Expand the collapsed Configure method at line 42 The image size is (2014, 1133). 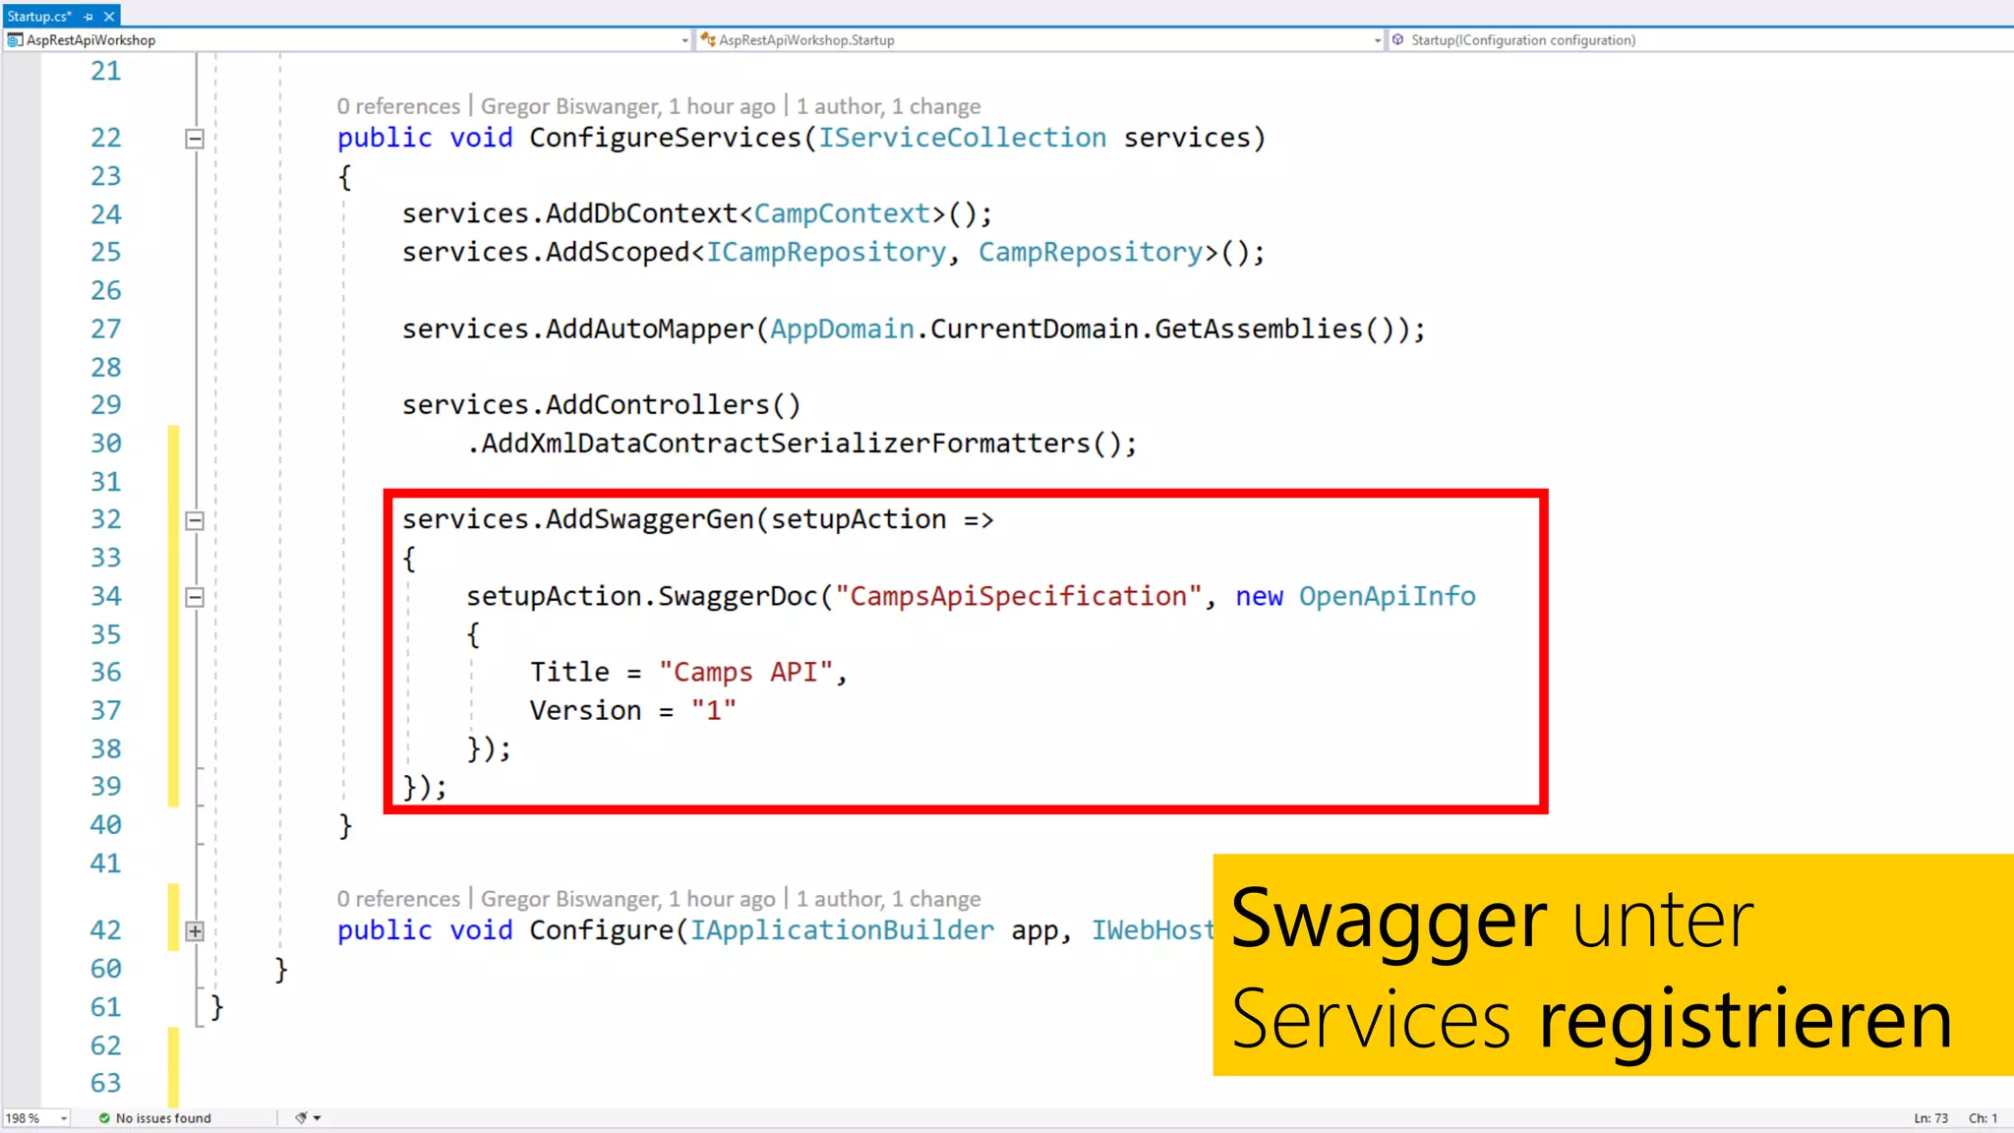point(195,930)
